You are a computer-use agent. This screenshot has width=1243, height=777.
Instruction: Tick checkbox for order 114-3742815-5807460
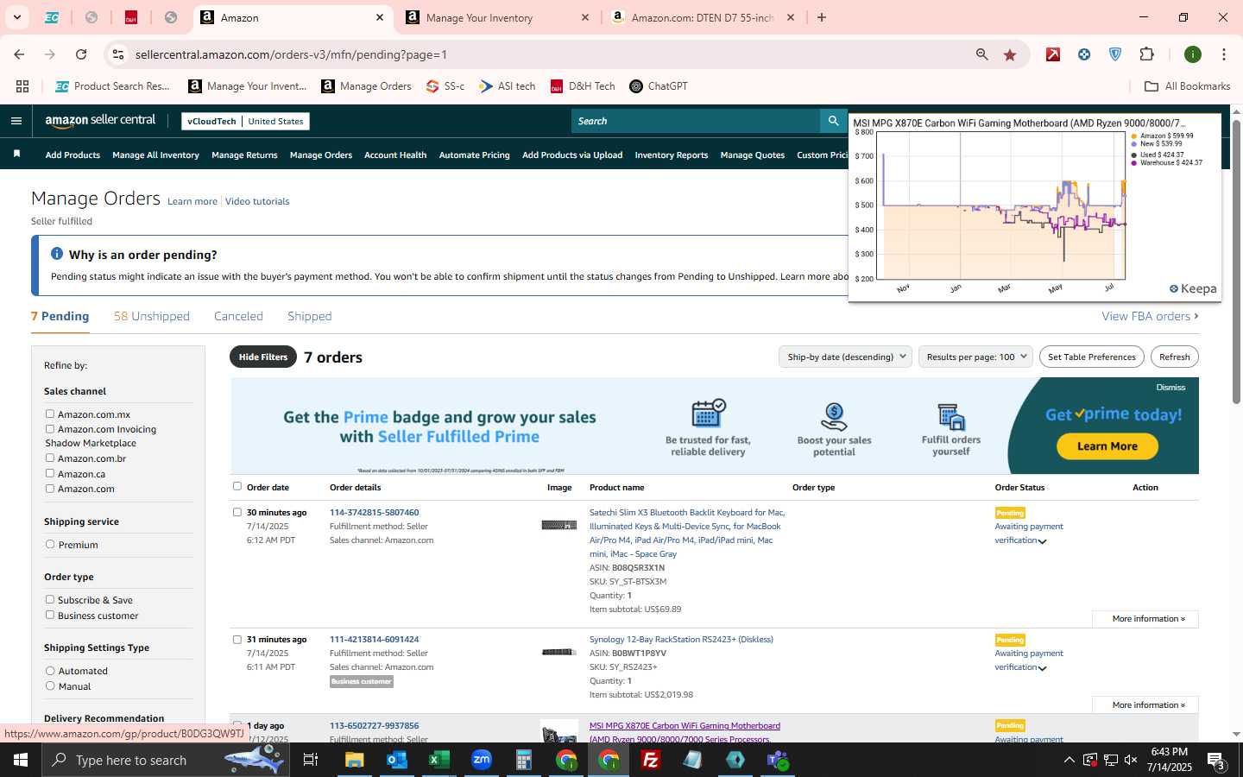[237, 512]
